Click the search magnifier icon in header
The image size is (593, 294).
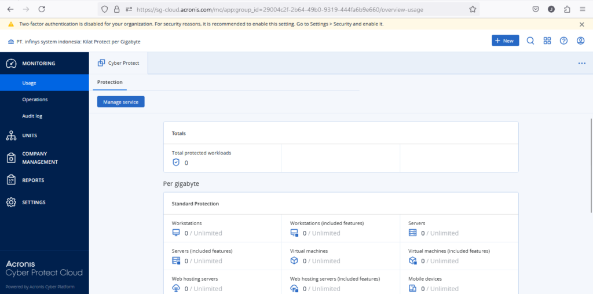pos(530,41)
